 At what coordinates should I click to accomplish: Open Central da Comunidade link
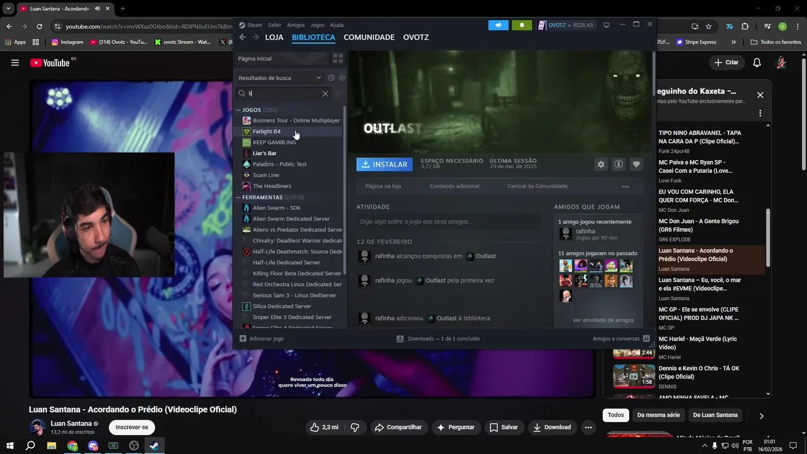click(x=537, y=186)
